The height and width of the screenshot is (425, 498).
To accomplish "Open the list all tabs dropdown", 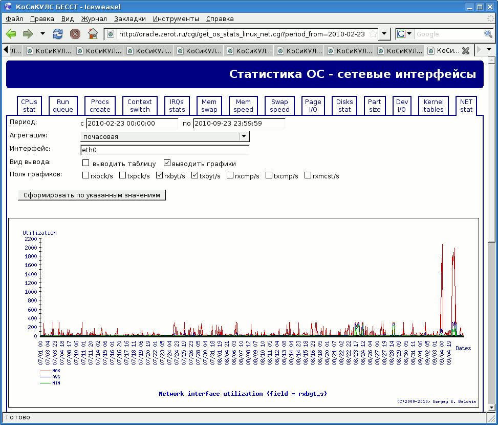I will (489, 50).
